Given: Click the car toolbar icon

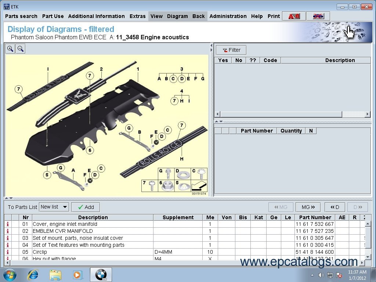Looking at the screenshot, I should point(318,16).
